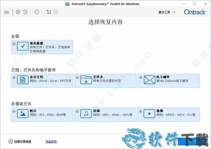The height and width of the screenshot is (149, 211).
Task: Click the 例如：MP3、WMA、WAV等 description
Action: coord(113,115)
